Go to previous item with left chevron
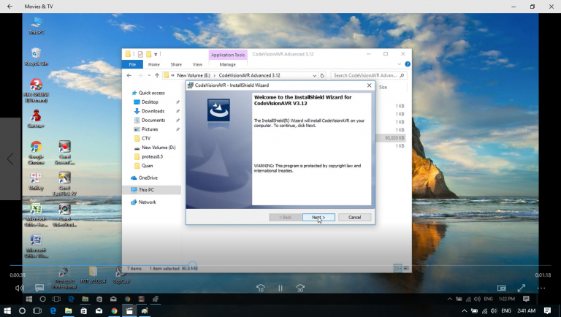 [x=10, y=158]
